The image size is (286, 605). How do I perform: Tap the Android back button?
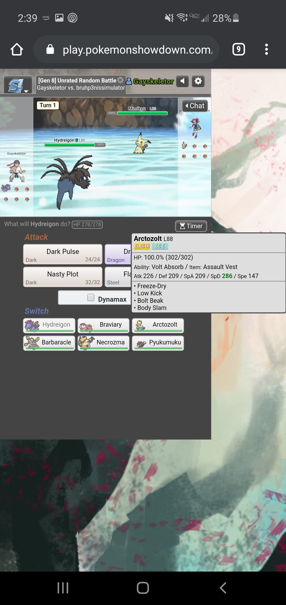coord(223,588)
